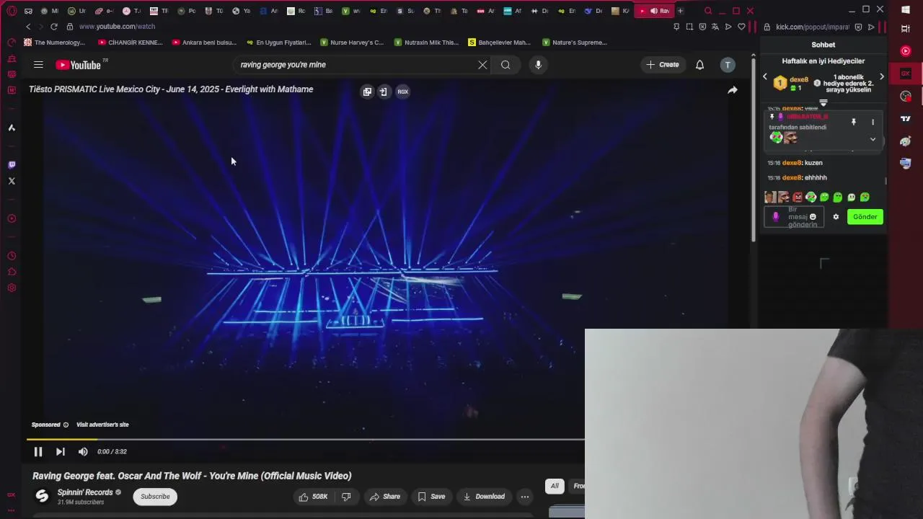
Task: Open history clock icon in Opera sidebar
Action: [x=12, y=256]
